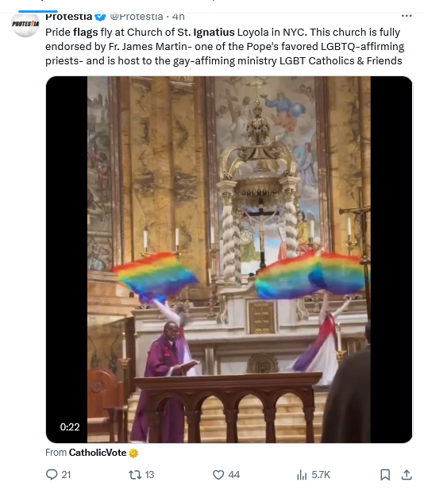Like the post with the heart icon
The image size is (424, 490).
[218, 475]
